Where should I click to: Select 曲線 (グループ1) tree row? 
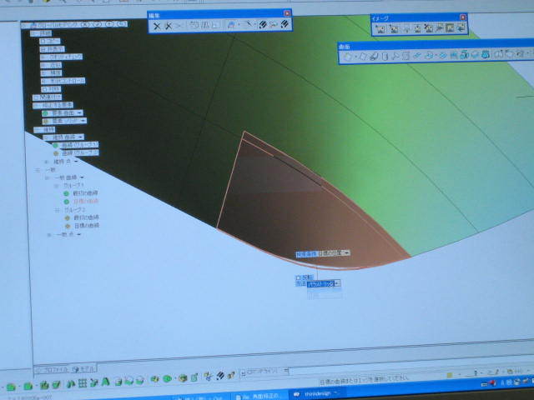76,145
